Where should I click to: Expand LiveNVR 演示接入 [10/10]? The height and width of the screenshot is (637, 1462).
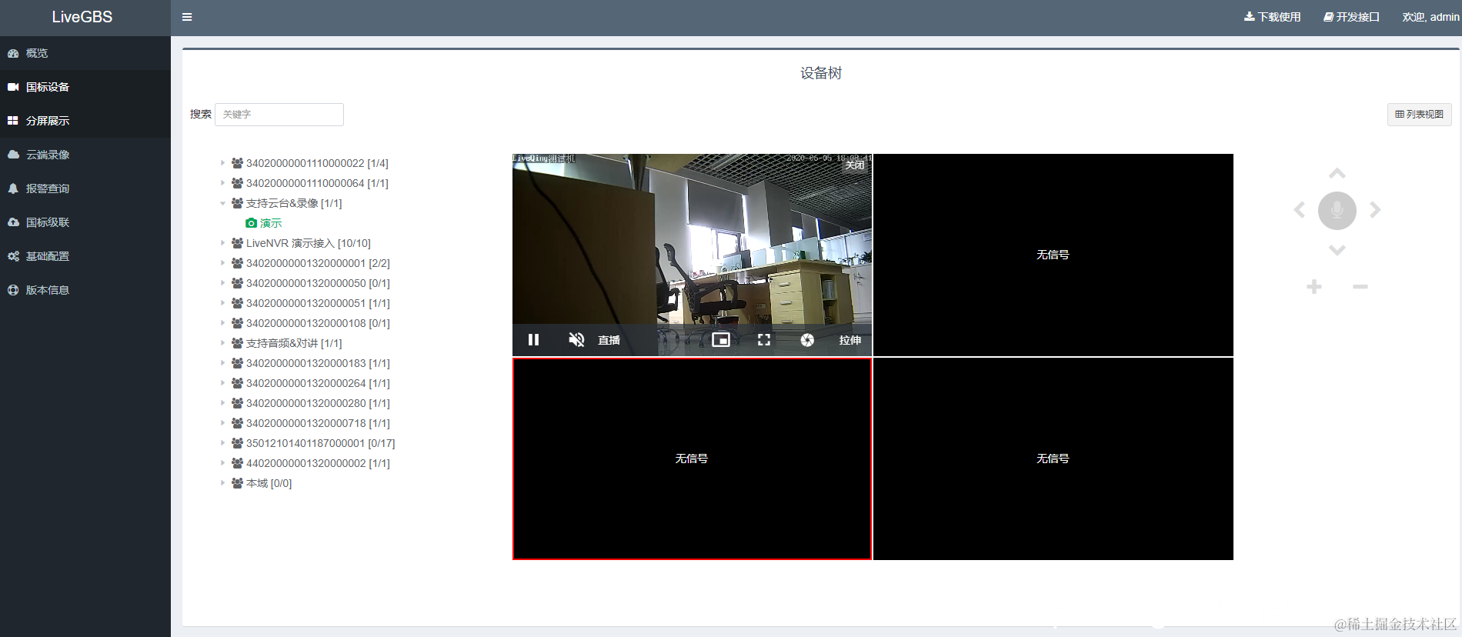click(222, 243)
